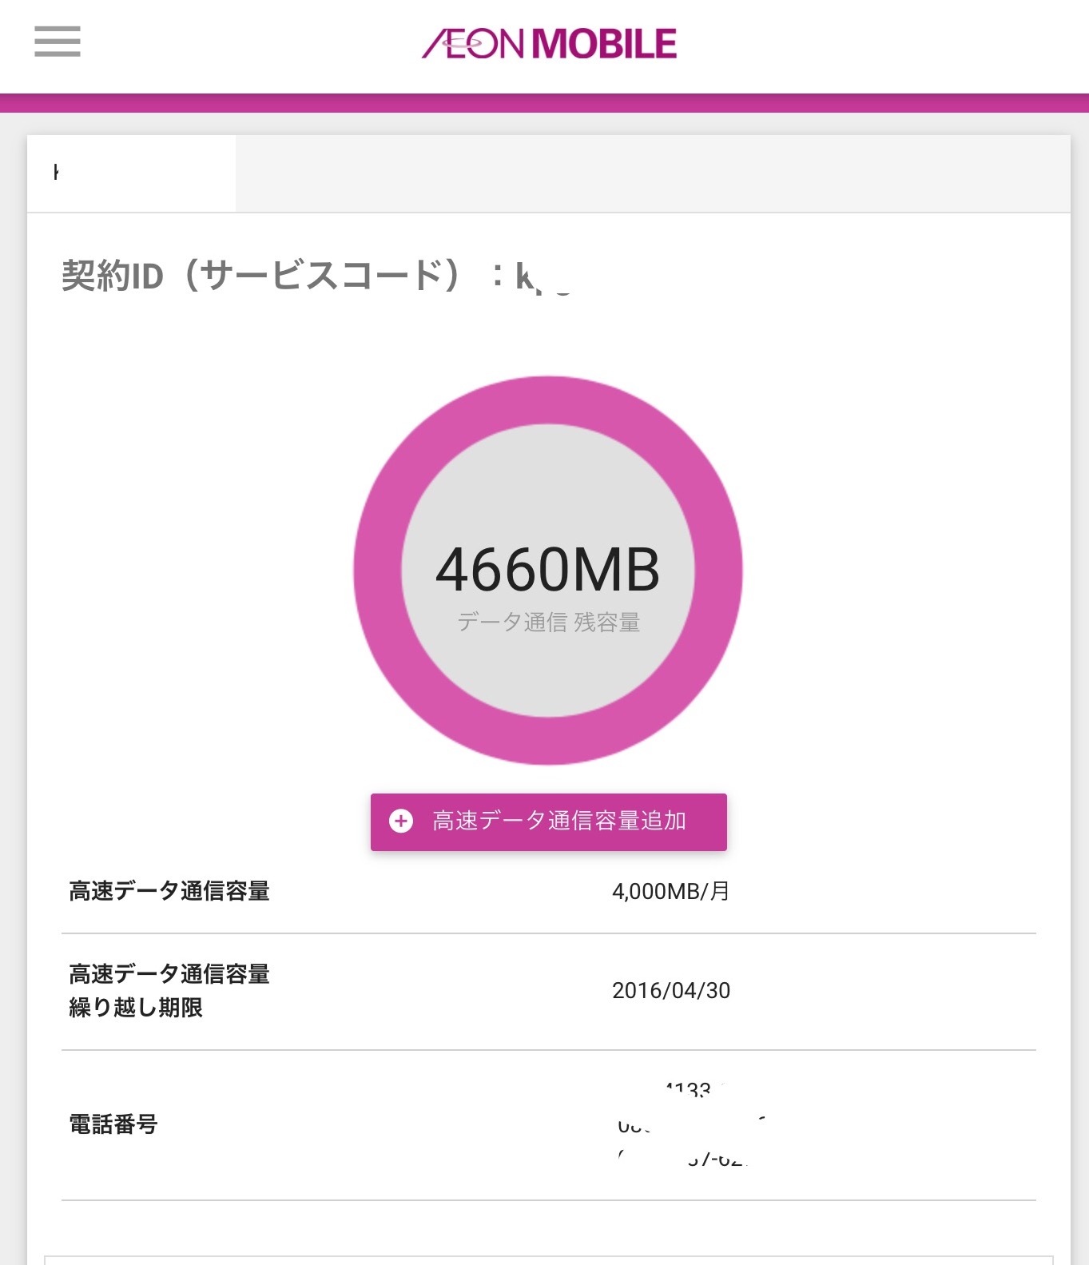1089x1265 pixels.
Task: Select the active white tab above contract ID
Action: click(132, 173)
